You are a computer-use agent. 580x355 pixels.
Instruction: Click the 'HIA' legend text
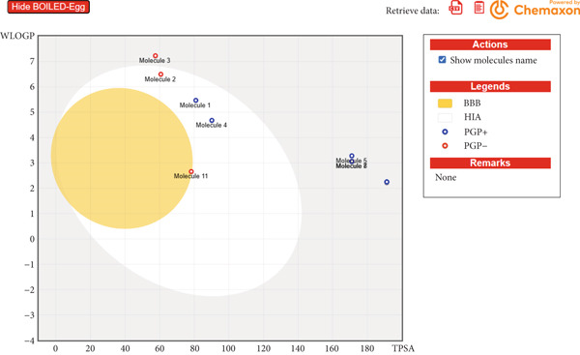point(473,117)
